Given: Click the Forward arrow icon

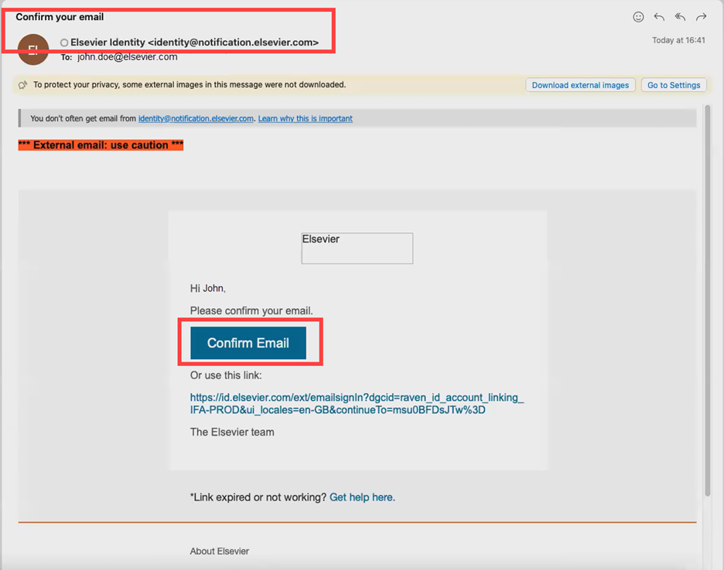Looking at the screenshot, I should click(702, 17).
